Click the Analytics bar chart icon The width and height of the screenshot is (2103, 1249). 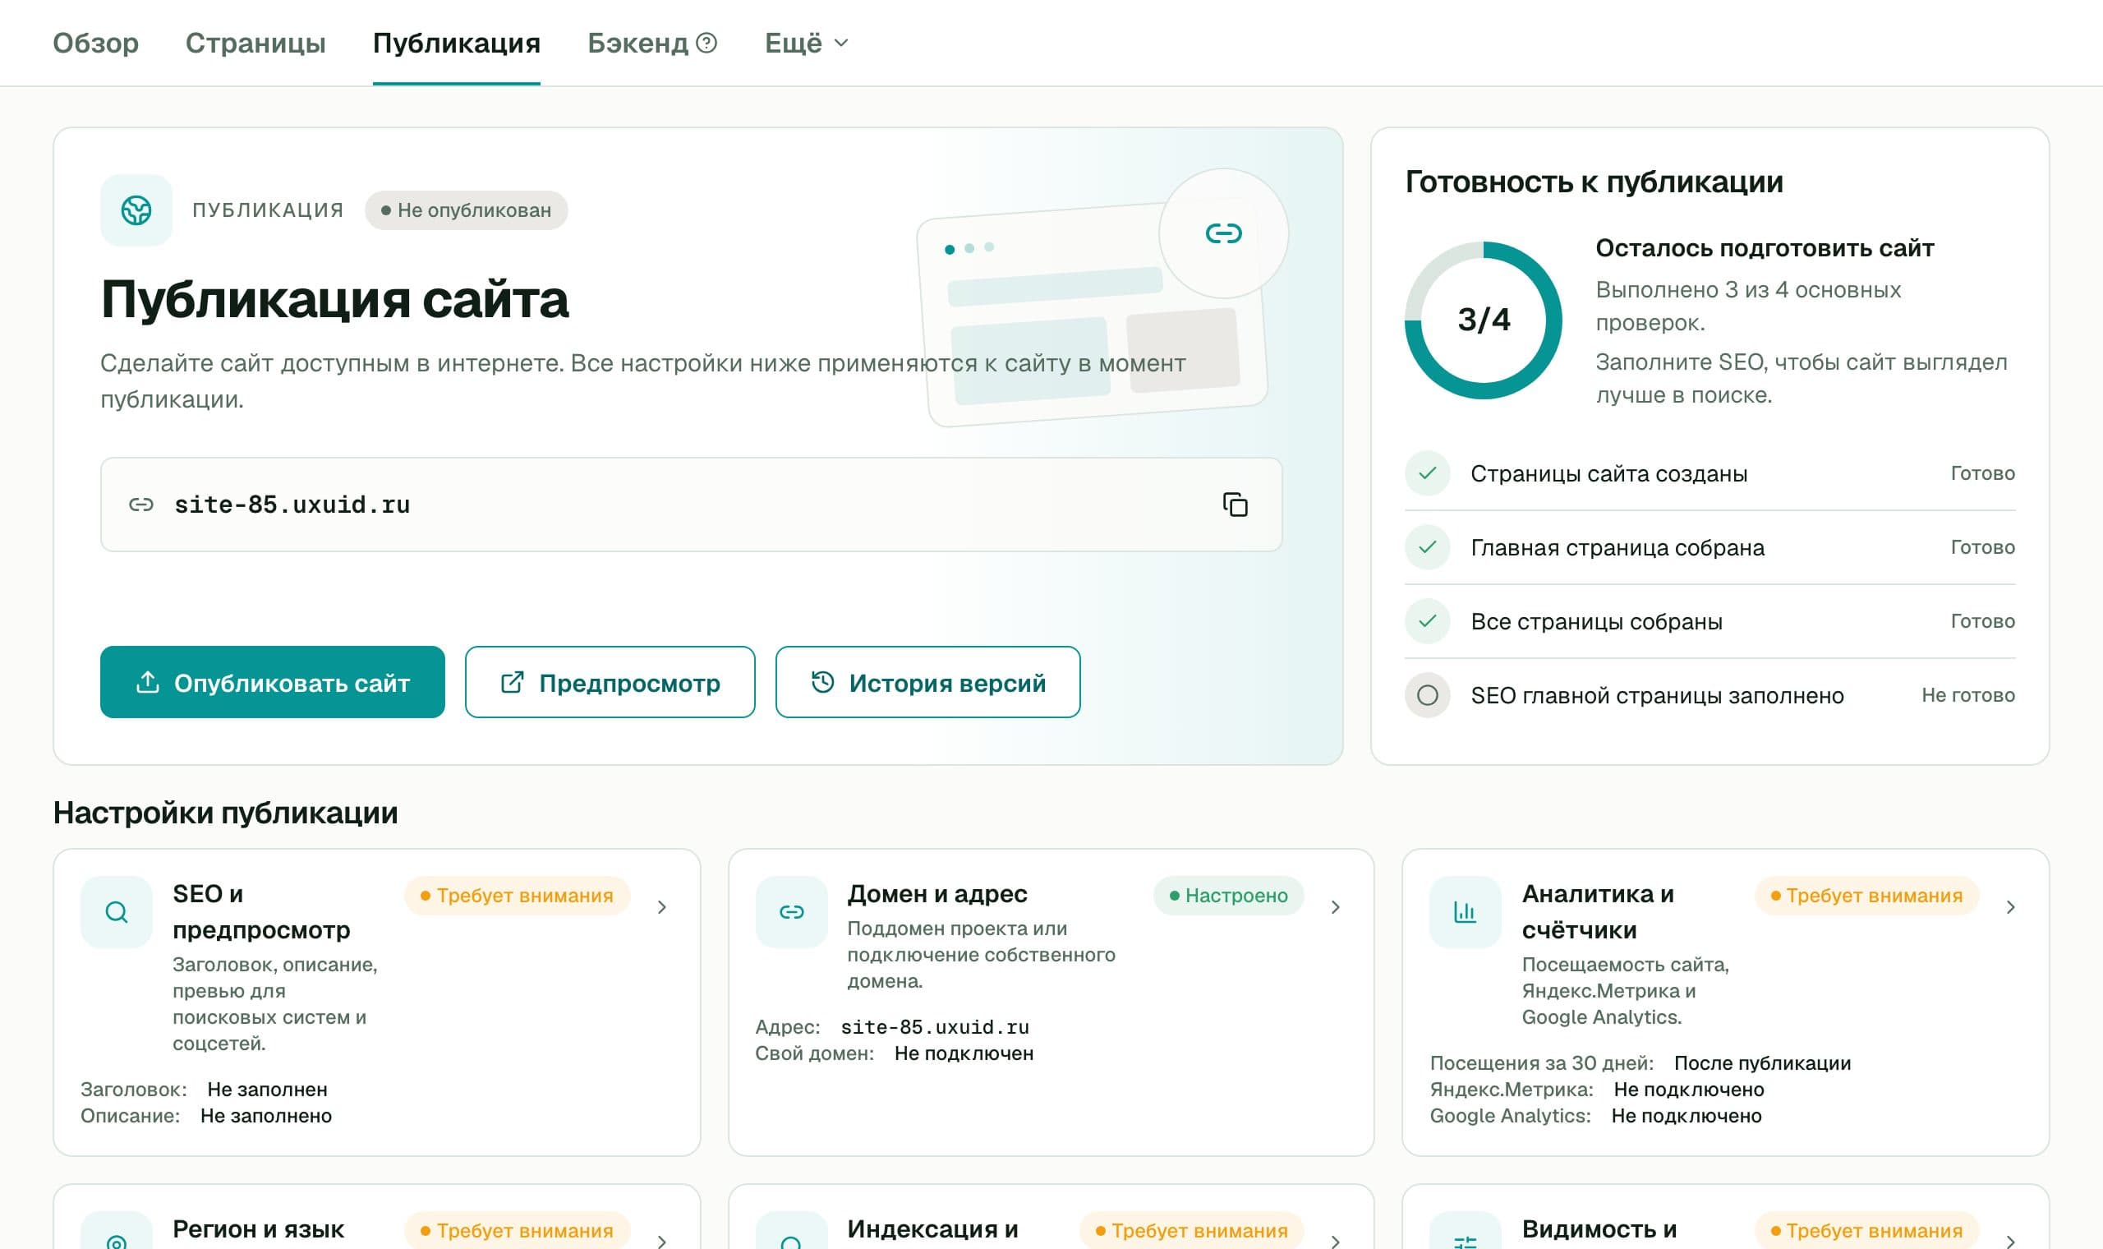click(1466, 911)
